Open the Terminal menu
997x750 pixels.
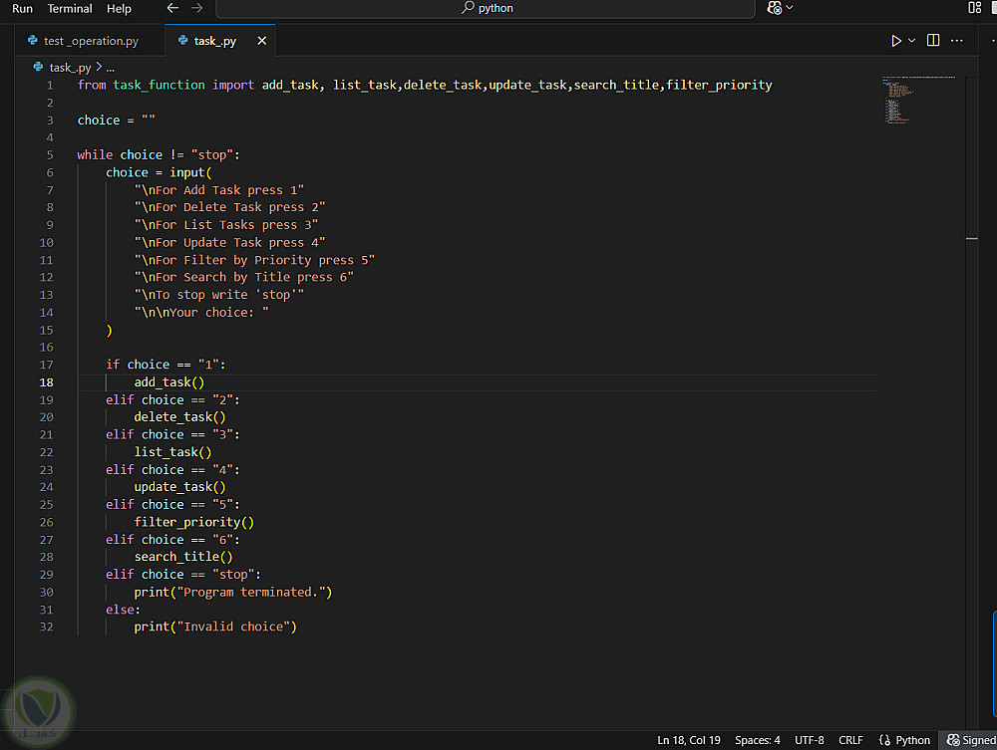tap(70, 8)
